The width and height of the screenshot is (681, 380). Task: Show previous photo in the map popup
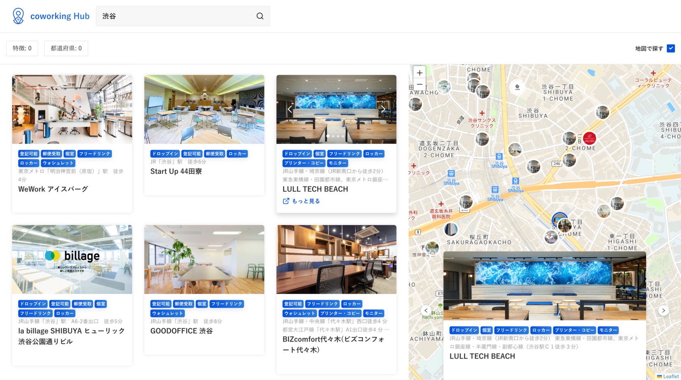[x=426, y=311]
